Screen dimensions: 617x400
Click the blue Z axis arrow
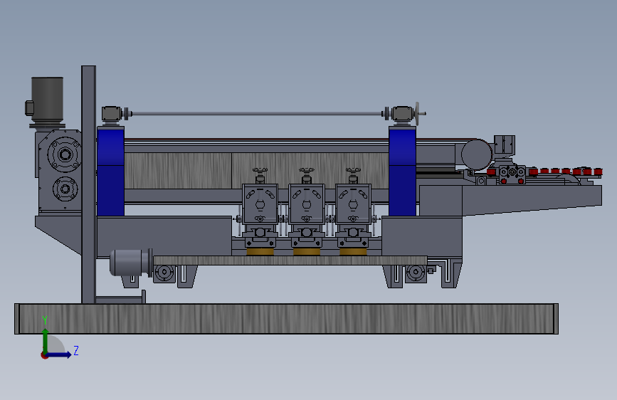point(59,354)
